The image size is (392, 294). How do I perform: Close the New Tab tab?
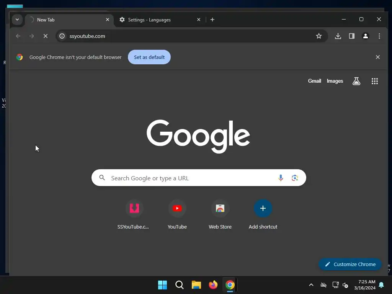[x=108, y=20]
